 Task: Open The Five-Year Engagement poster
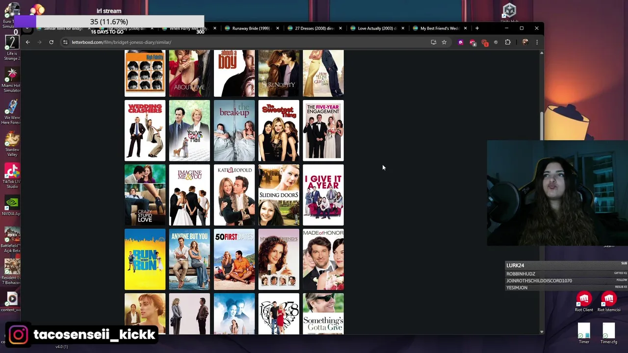pyautogui.click(x=323, y=130)
